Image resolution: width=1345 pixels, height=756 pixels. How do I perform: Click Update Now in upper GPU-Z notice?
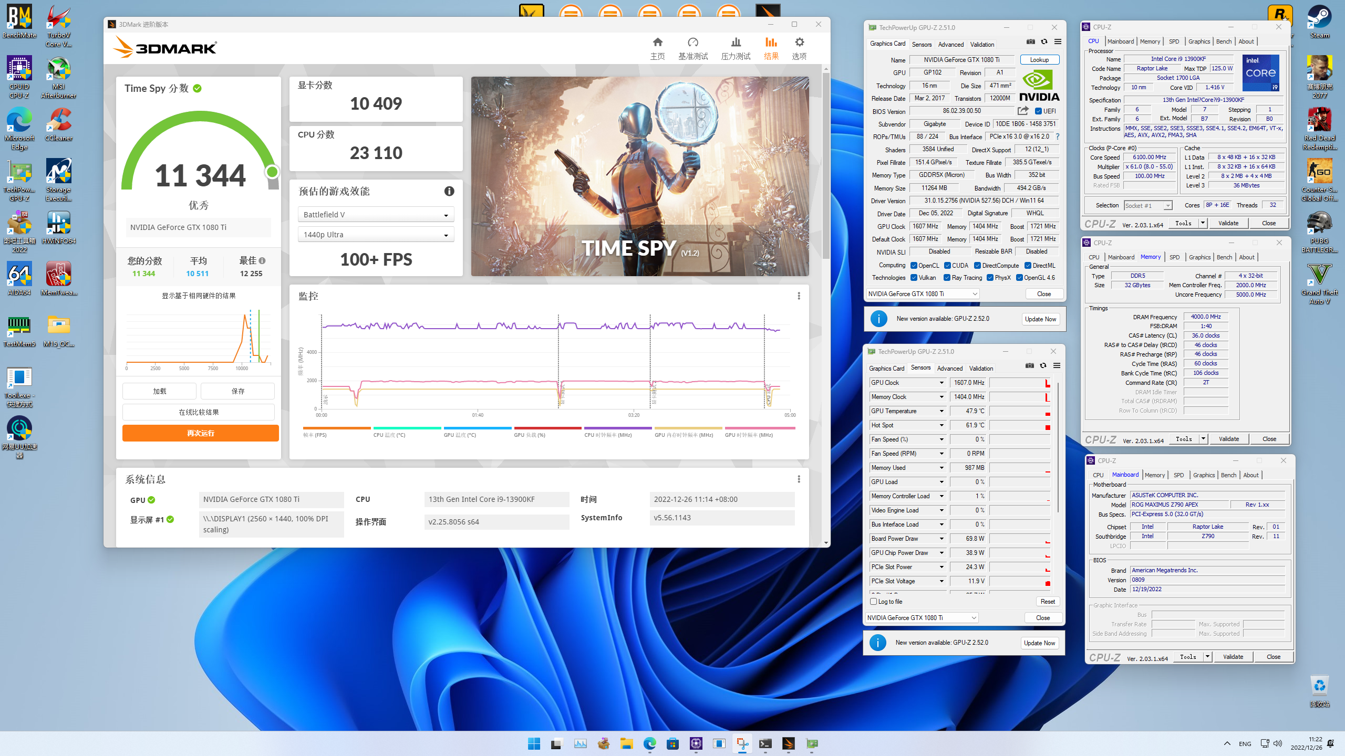click(1040, 319)
